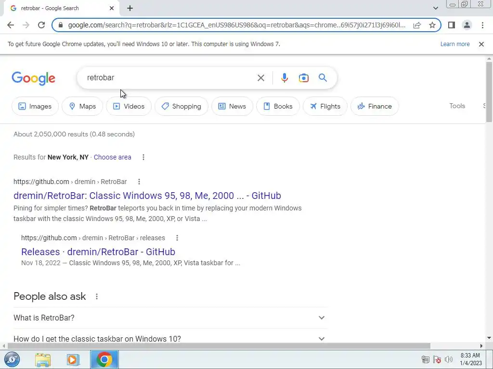Search by image with camera icon

(x=303, y=78)
